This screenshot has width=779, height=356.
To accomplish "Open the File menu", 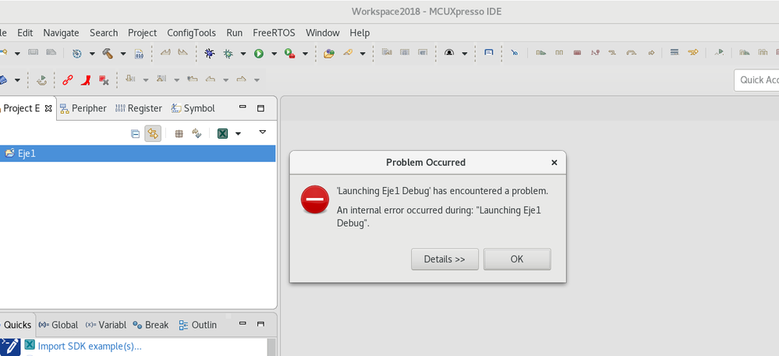I will pos(2,33).
